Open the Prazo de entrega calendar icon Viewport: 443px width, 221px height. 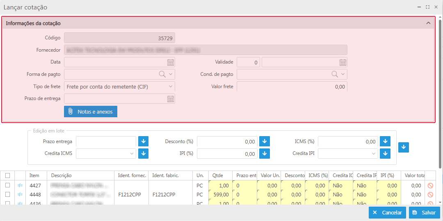[171, 99]
